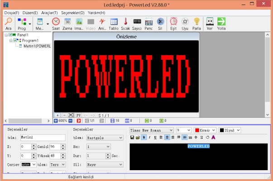Click the Genişlik field showing 96
273x181 pixels.
tap(55, 147)
